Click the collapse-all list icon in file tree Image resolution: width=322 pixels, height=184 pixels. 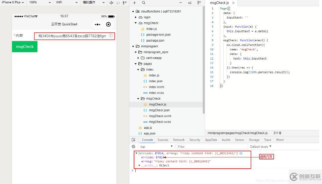(190, 3)
